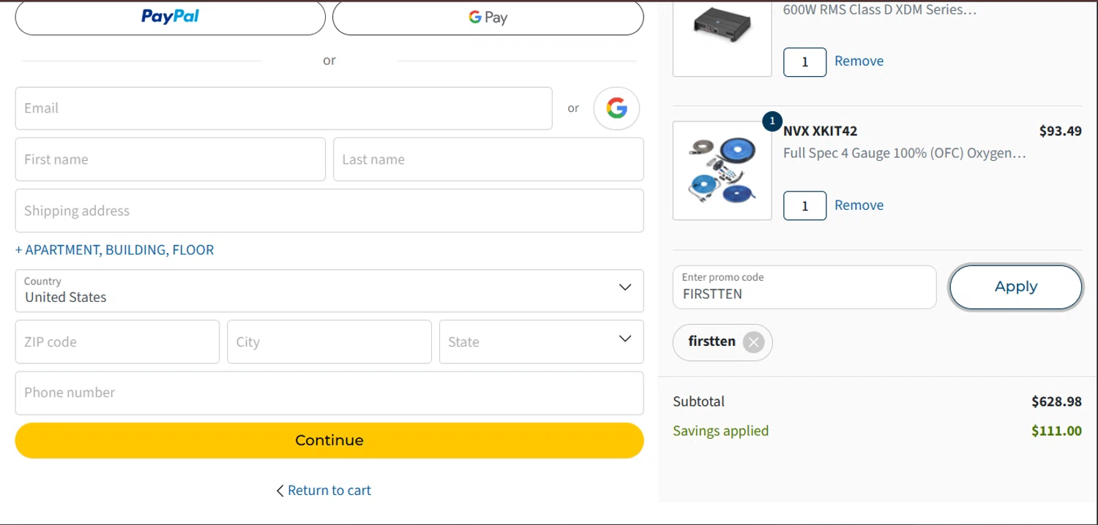This screenshot has height=525, width=1098.
Task: Click the Return to cart link
Action: coord(329,491)
